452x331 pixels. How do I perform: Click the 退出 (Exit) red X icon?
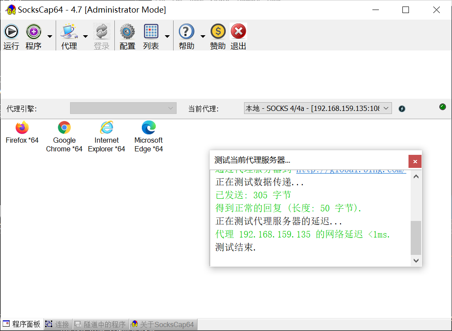coord(238,31)
